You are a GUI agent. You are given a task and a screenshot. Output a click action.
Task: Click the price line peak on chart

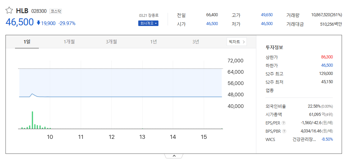32,94
